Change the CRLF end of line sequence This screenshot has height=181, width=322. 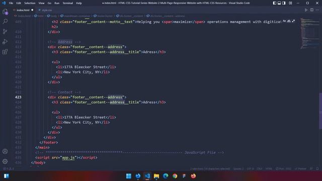260,169
